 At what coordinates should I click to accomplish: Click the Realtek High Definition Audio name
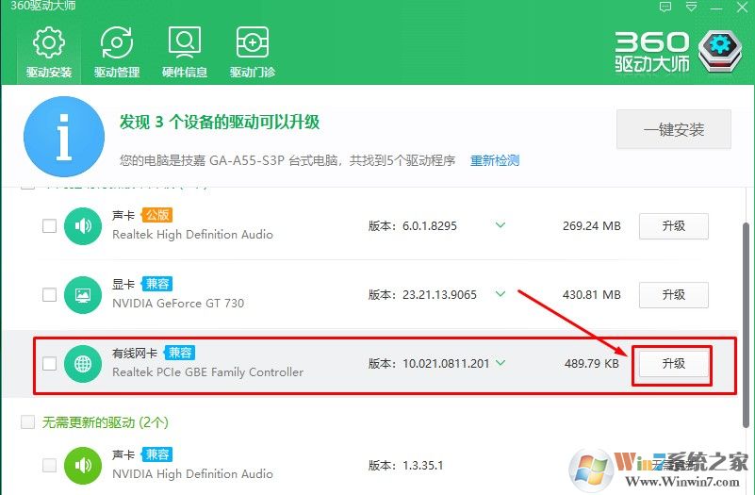pos(192,235)
